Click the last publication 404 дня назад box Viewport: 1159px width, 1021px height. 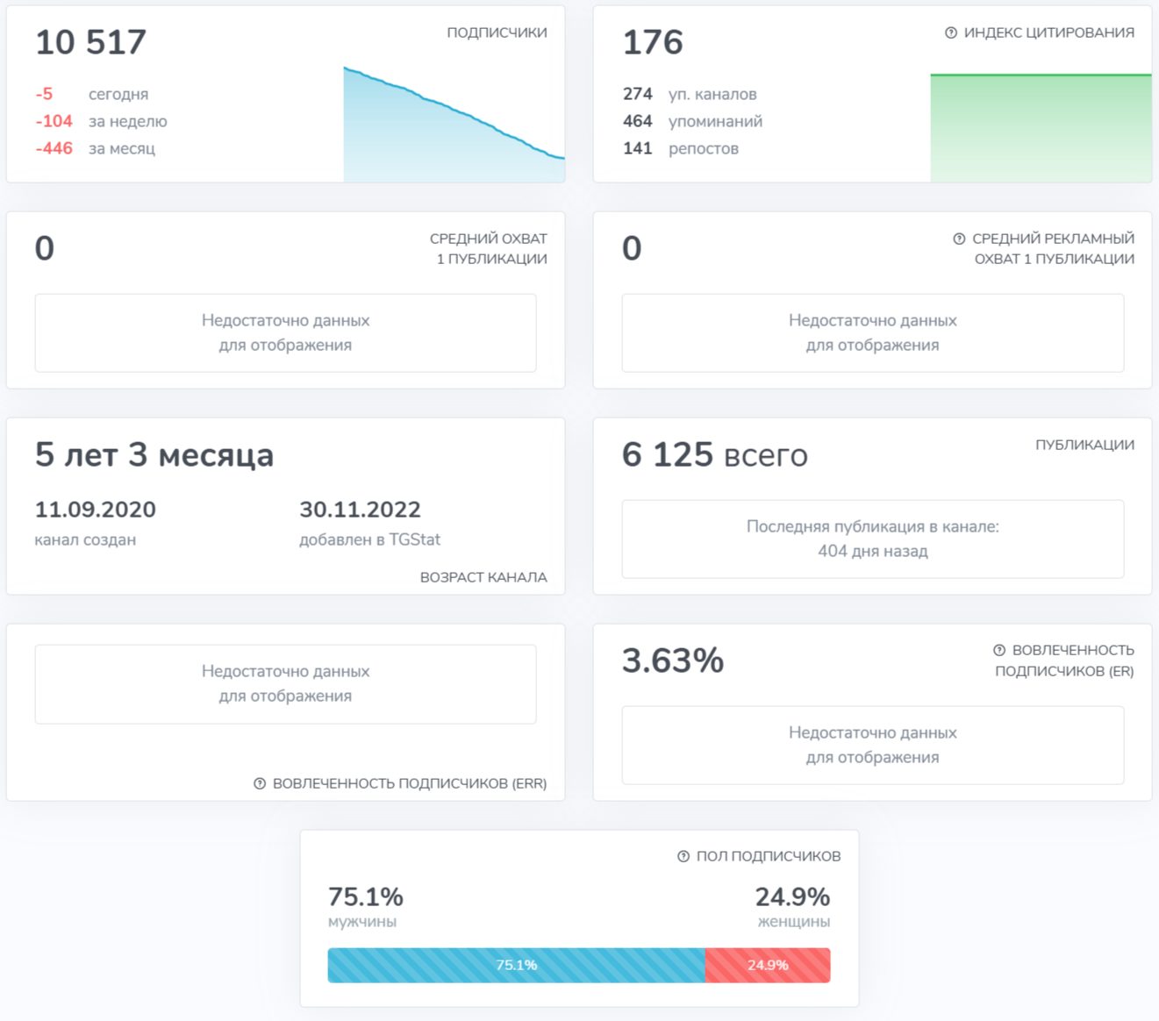[x=873, y=539]
